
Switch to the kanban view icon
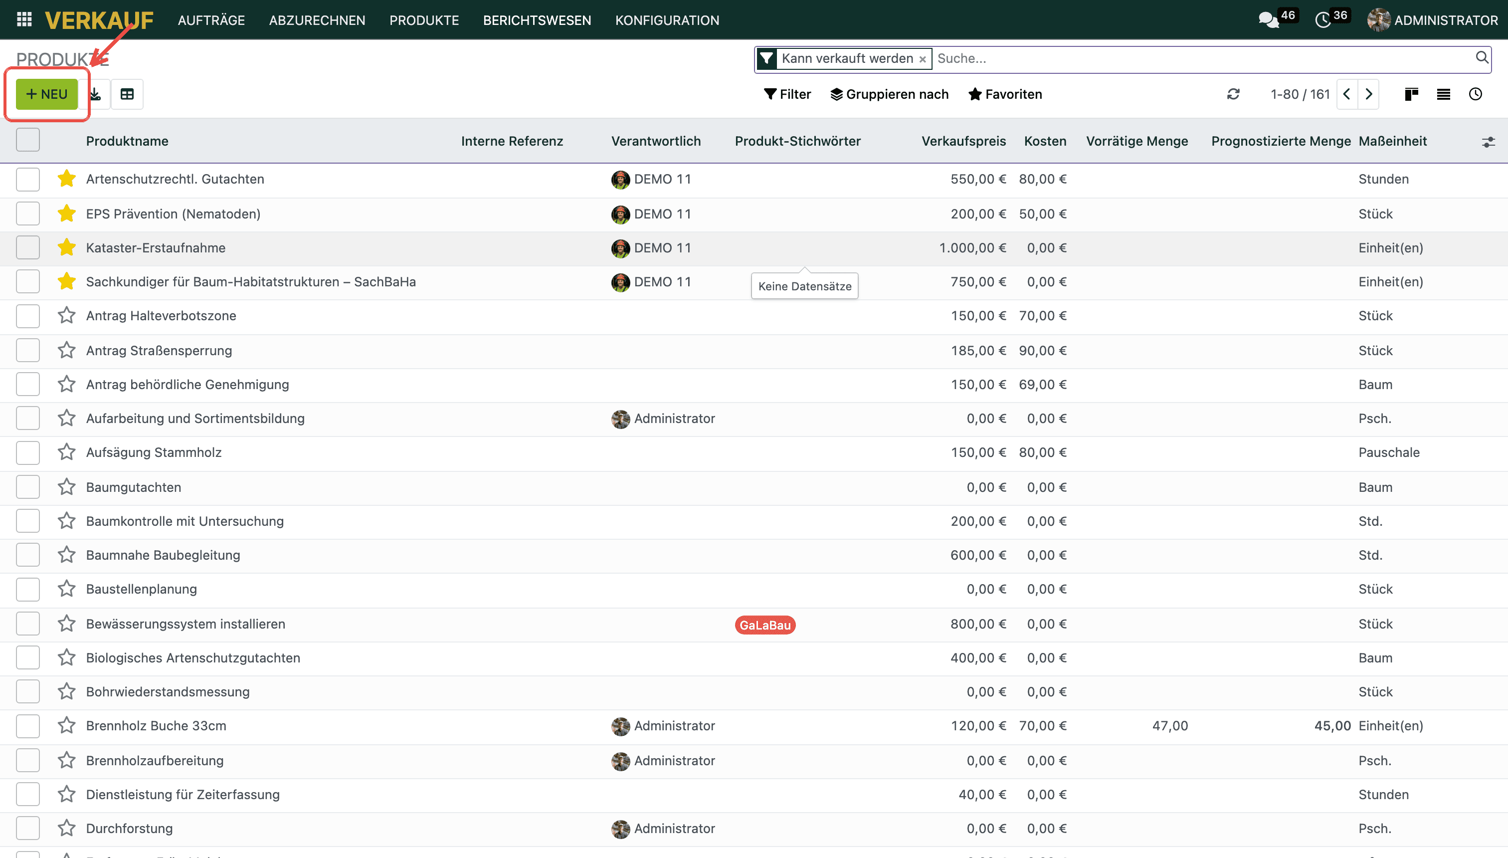pos(1411,94)
